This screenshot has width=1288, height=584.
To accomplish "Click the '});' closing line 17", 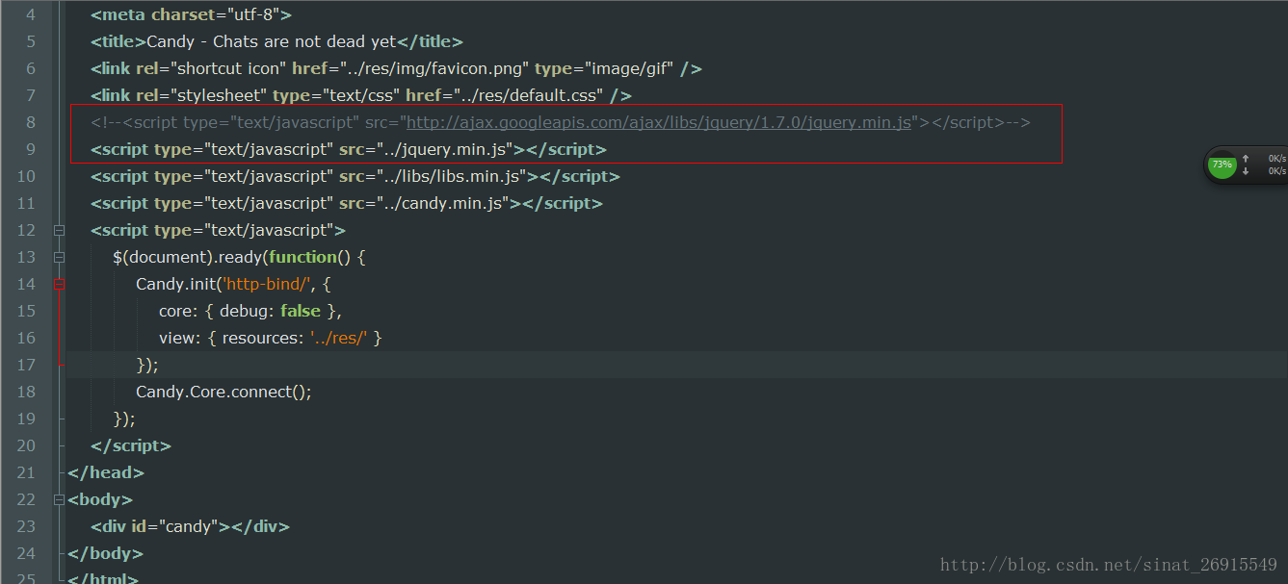I will click(147, 365).
